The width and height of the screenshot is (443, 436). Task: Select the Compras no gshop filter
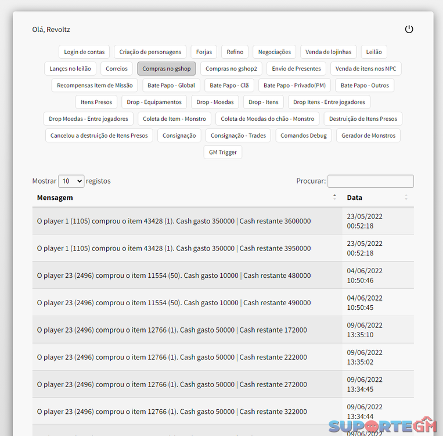[167, 69]
